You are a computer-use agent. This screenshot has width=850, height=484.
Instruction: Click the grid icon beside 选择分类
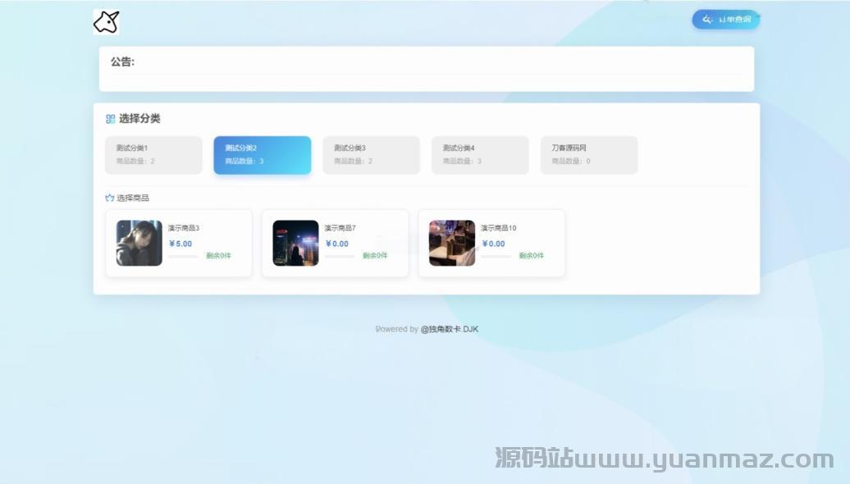pyautogui.click(x=110, y=119)
